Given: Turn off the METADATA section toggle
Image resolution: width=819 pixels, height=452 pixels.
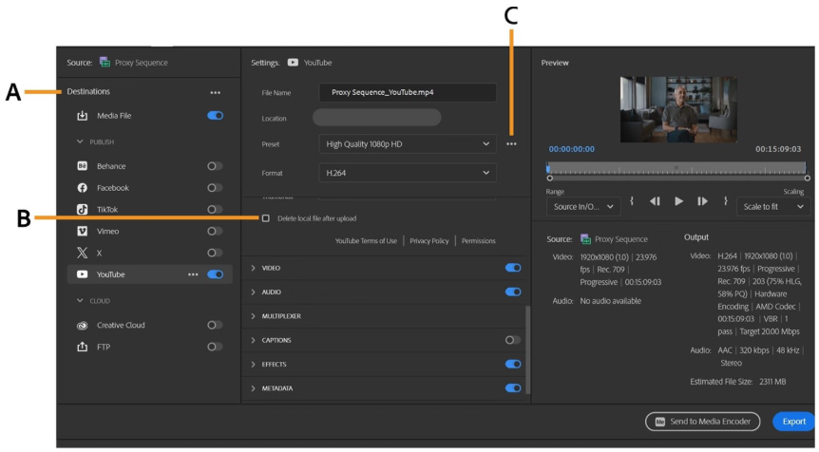Looking at the screenshot, I should 513,388.
